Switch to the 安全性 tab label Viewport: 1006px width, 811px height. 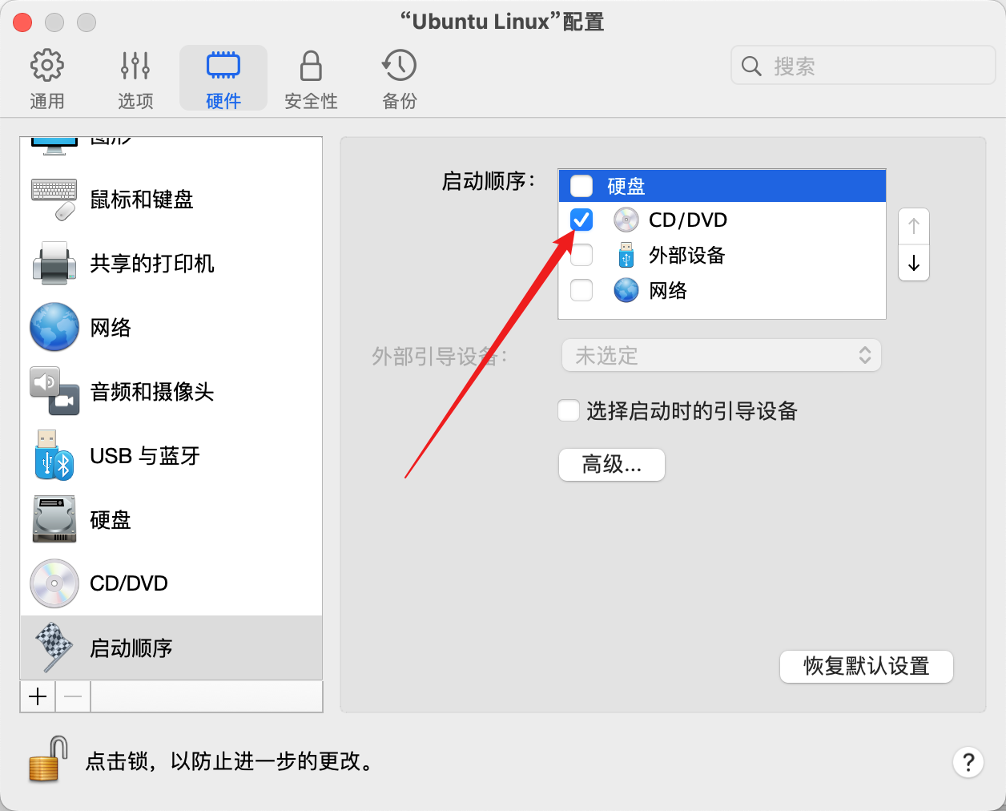311,101
